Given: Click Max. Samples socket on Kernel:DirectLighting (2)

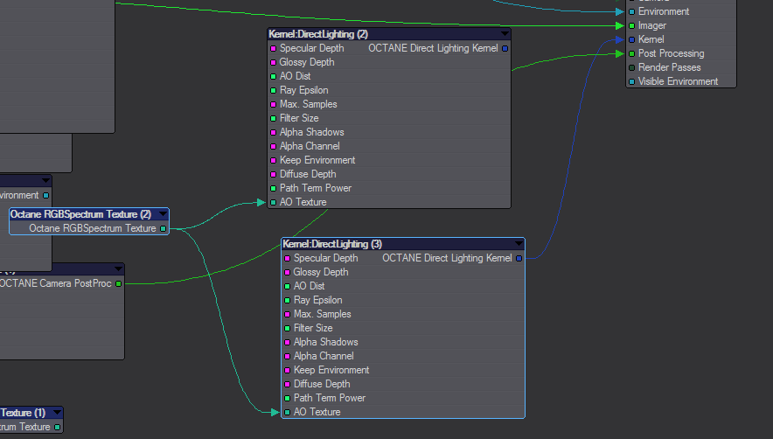Looking at the screenshot, I should [x=273, y=104].
